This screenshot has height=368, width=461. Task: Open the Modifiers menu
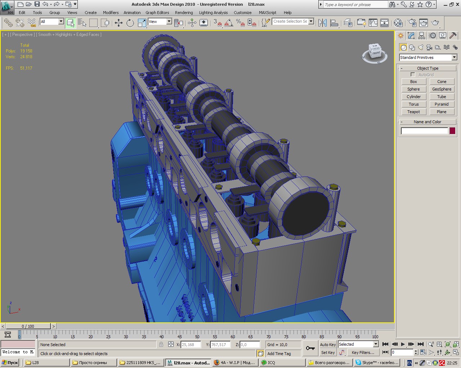click(x=111, y=13)
